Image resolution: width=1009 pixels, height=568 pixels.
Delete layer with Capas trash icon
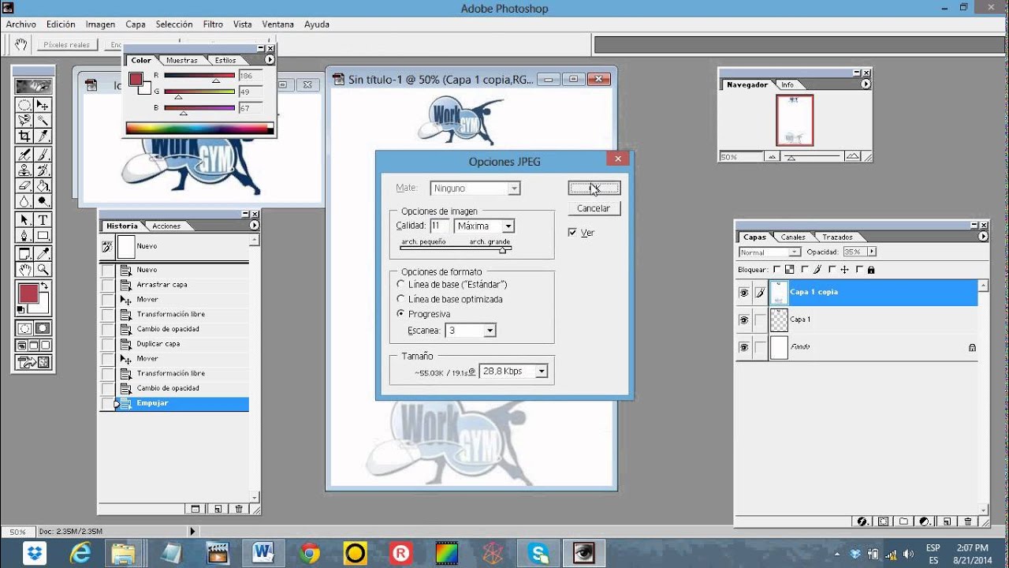[968, 521]
